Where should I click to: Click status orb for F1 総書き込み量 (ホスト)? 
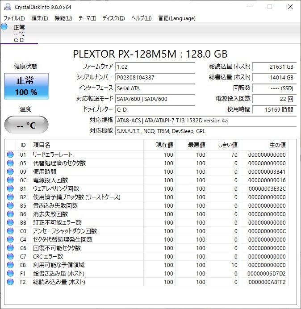tap(10, 273)
